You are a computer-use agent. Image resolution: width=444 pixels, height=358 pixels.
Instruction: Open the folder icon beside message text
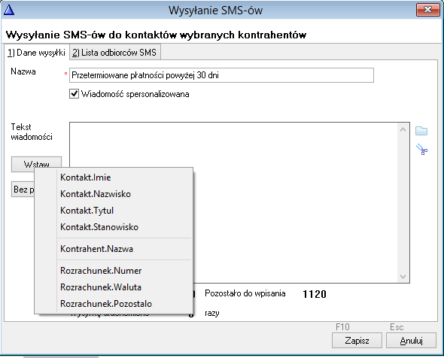coord(421,131)
